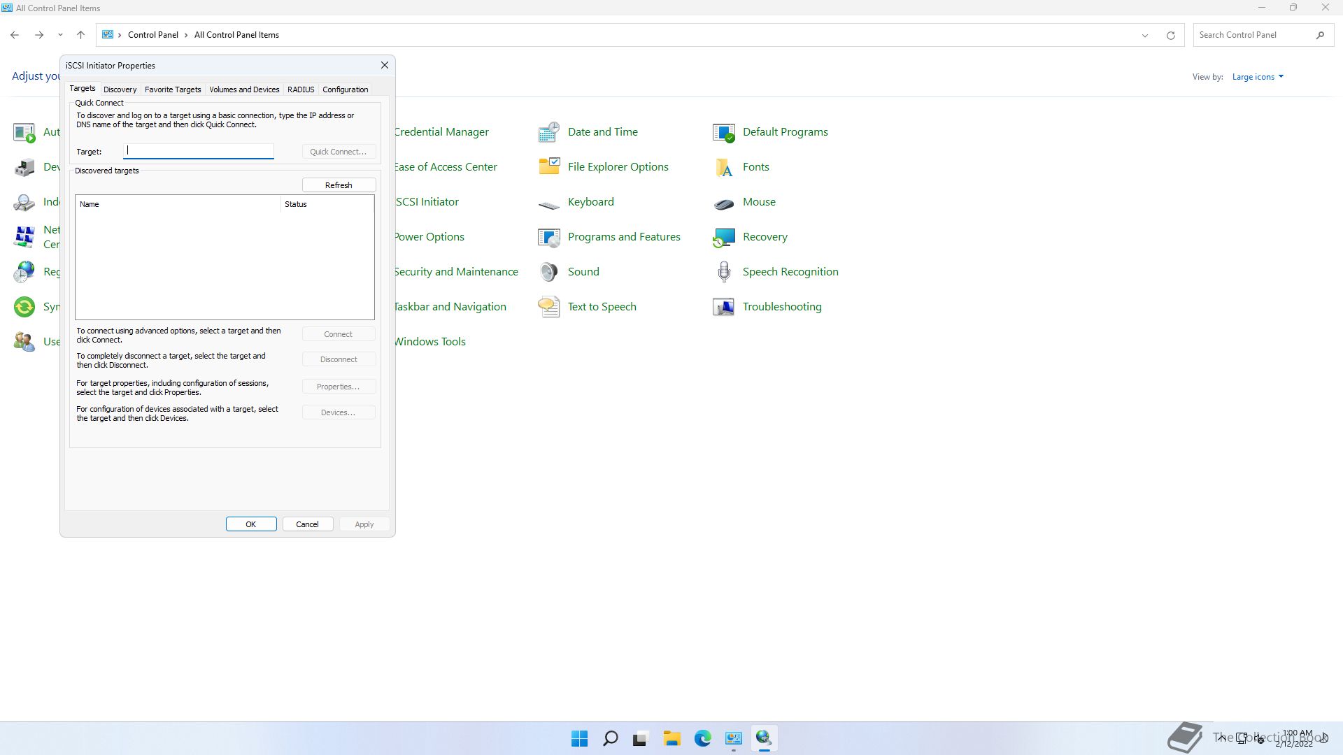Click the Device Manager icon at left
Screen dimensions: 1343x755
24,167
